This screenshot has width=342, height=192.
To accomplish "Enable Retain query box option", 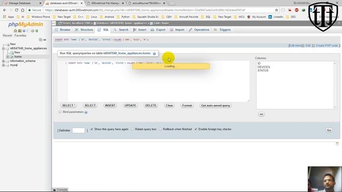I will tap(133, 129).
